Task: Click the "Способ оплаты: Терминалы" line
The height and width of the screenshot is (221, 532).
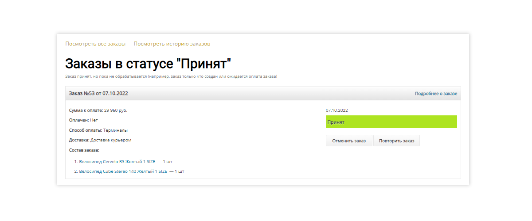Action: tap(99, 130)
